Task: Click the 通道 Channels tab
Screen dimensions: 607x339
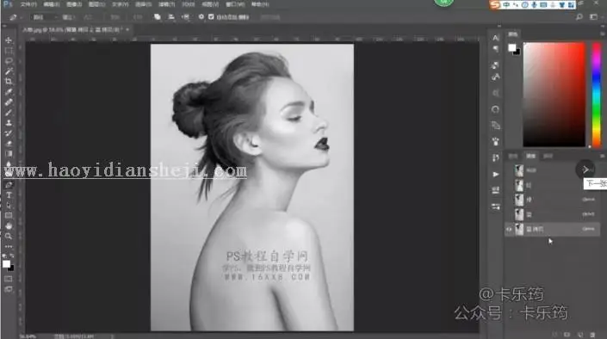Action: coord(530,156)
